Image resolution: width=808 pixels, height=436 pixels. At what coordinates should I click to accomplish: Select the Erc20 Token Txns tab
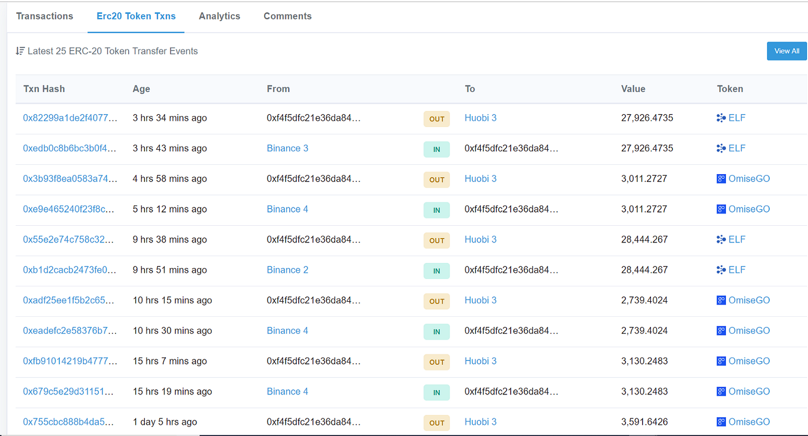point(137,16)
